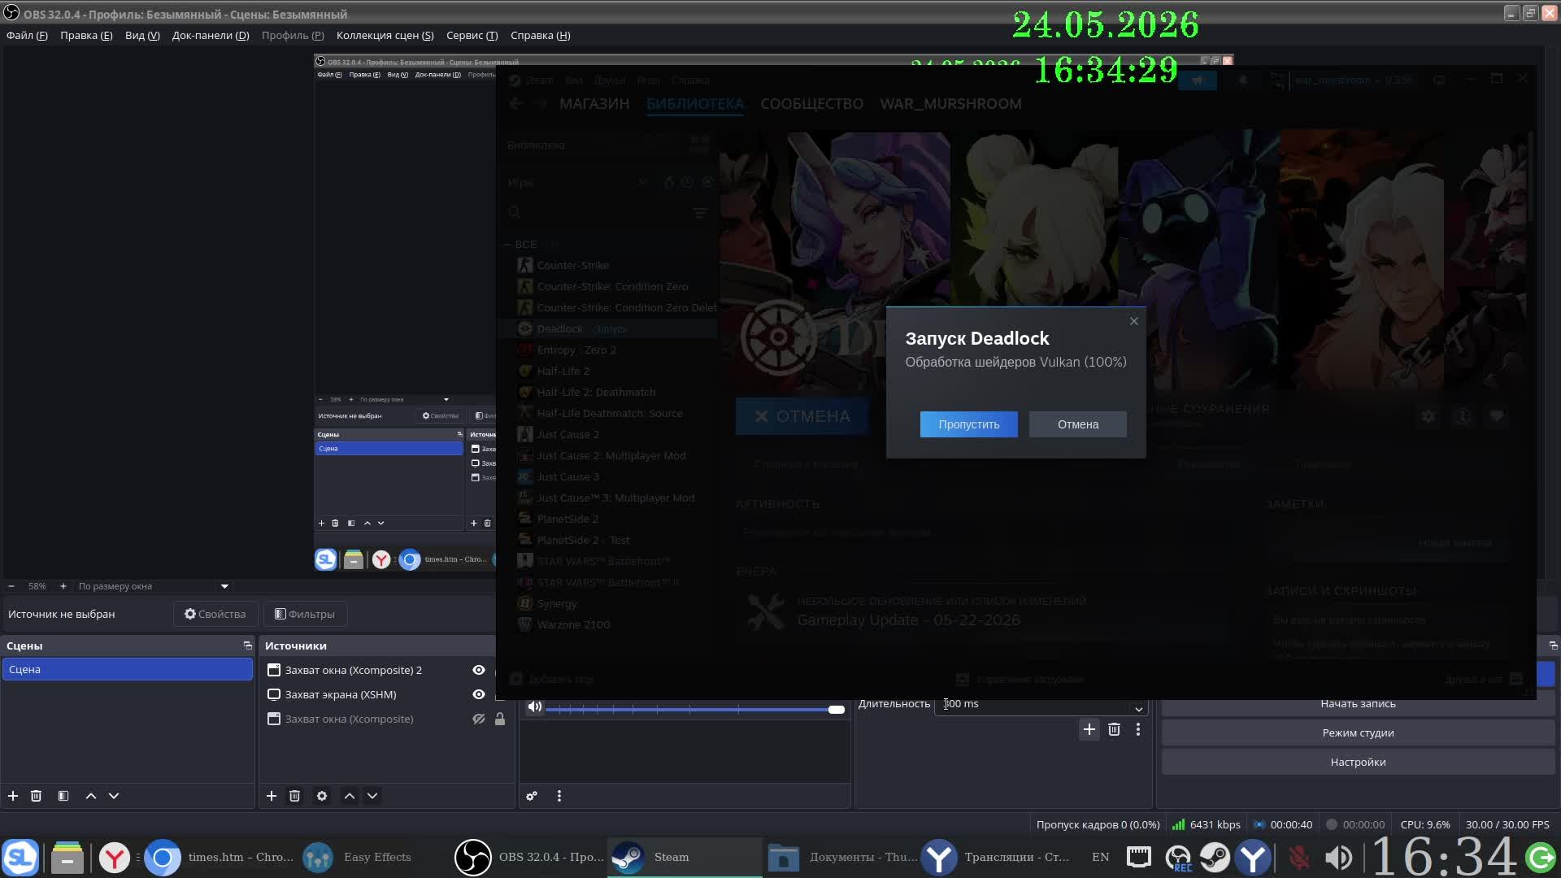Open start menu SL icon
Viewport: 1561px width, 878px height.
(20, 858)
